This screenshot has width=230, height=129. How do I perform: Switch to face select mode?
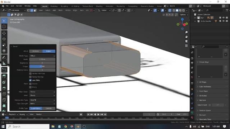point(35,10)
